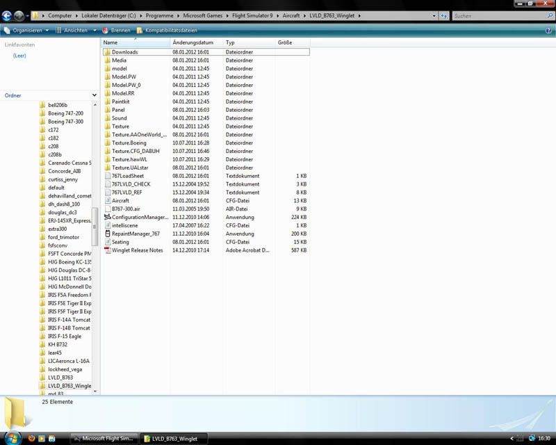Image resolution: width=556 pixels, height=445 pixels.
Task: Open the Winglet Release Notes PDF file
Action: click(137, 250)
